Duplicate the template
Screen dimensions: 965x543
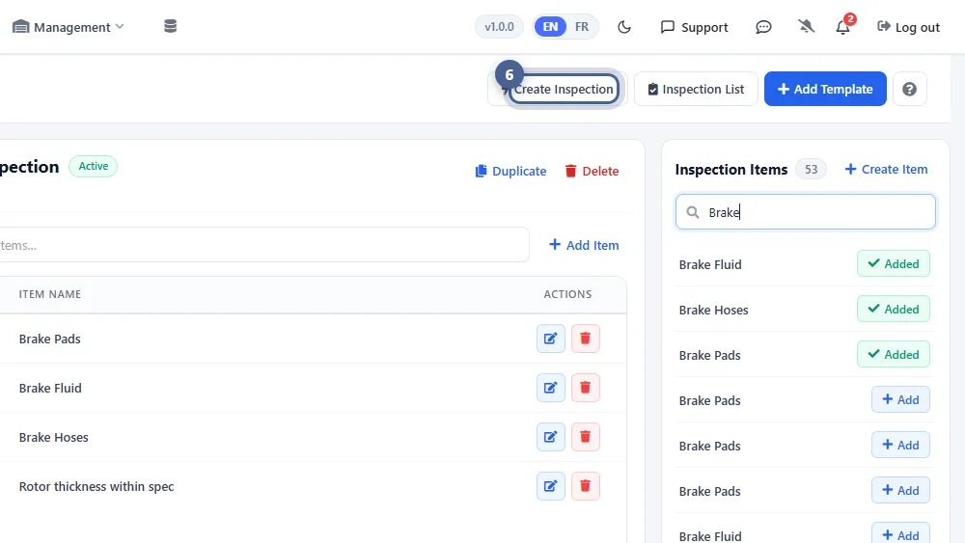point(510,171)
